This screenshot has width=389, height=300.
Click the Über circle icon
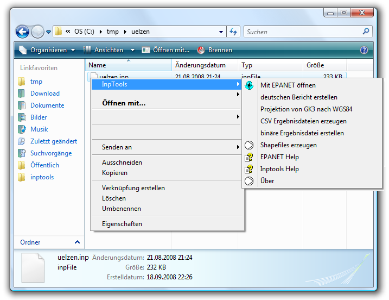(249, 181)
